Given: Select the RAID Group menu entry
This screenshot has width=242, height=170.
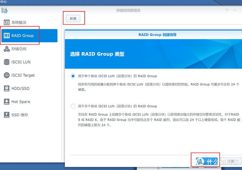Looking at the screenshot, I should coord(29,36).
